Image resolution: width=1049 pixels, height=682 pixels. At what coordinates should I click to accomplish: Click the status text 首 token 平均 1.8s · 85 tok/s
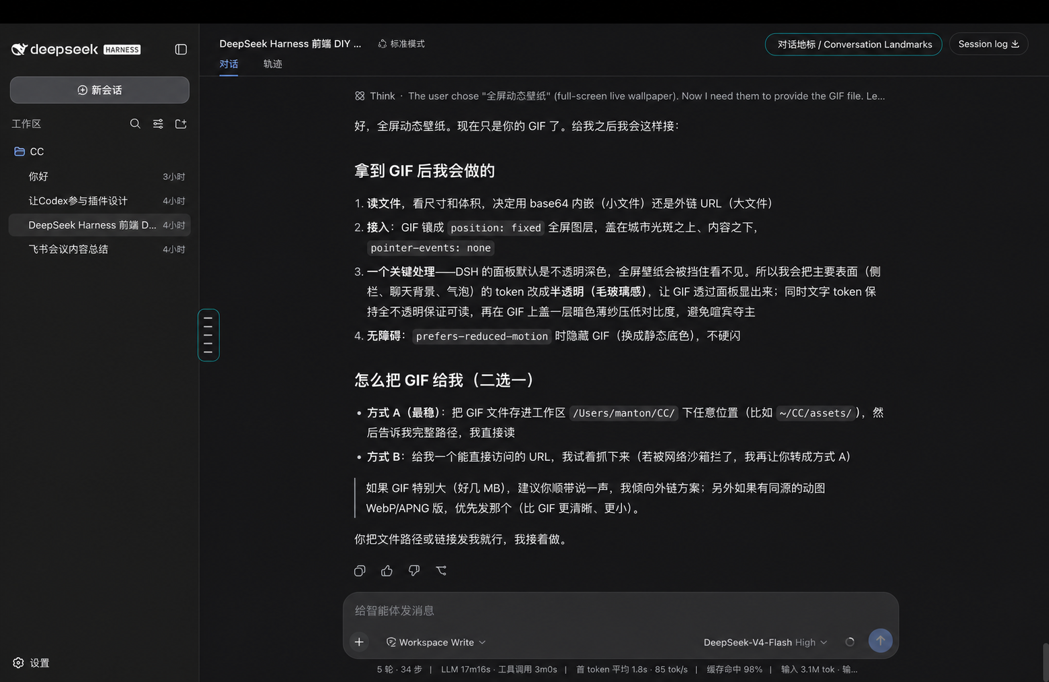point(632,669)
